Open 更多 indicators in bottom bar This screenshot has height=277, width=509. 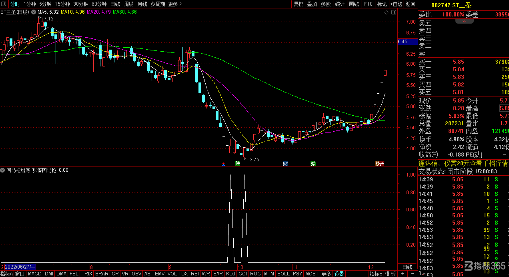[x=327, y=274]
